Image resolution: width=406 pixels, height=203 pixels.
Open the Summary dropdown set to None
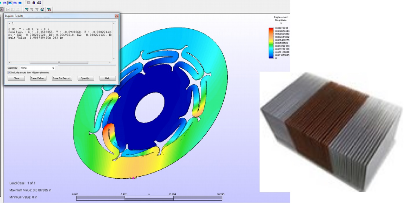37,68
